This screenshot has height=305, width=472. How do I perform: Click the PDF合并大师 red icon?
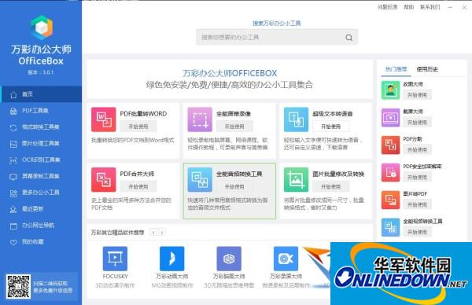click(x=104, y=179)
